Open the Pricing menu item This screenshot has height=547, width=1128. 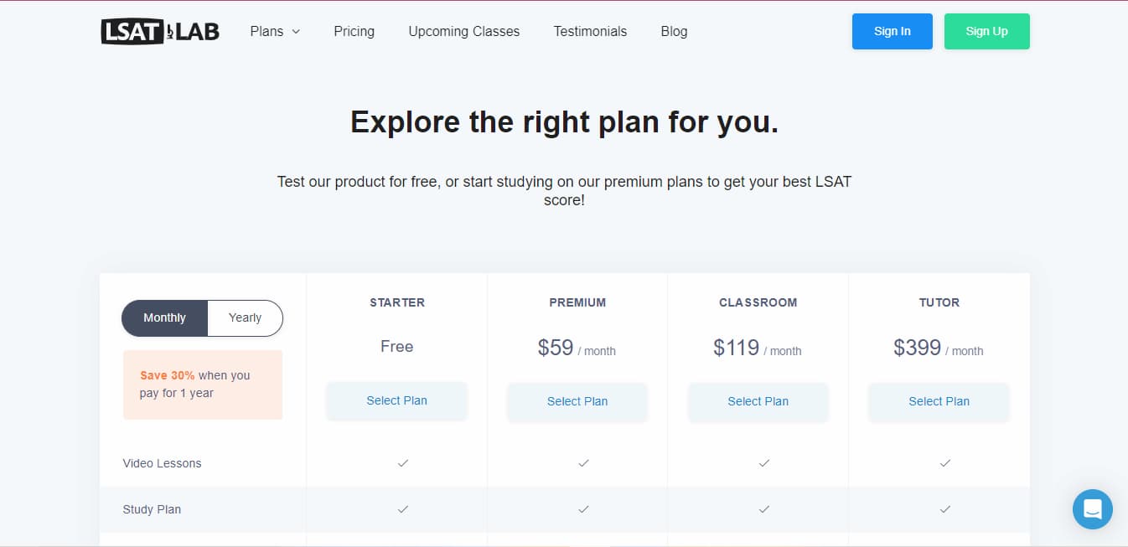pyautogui.click(x=354, y=31)
